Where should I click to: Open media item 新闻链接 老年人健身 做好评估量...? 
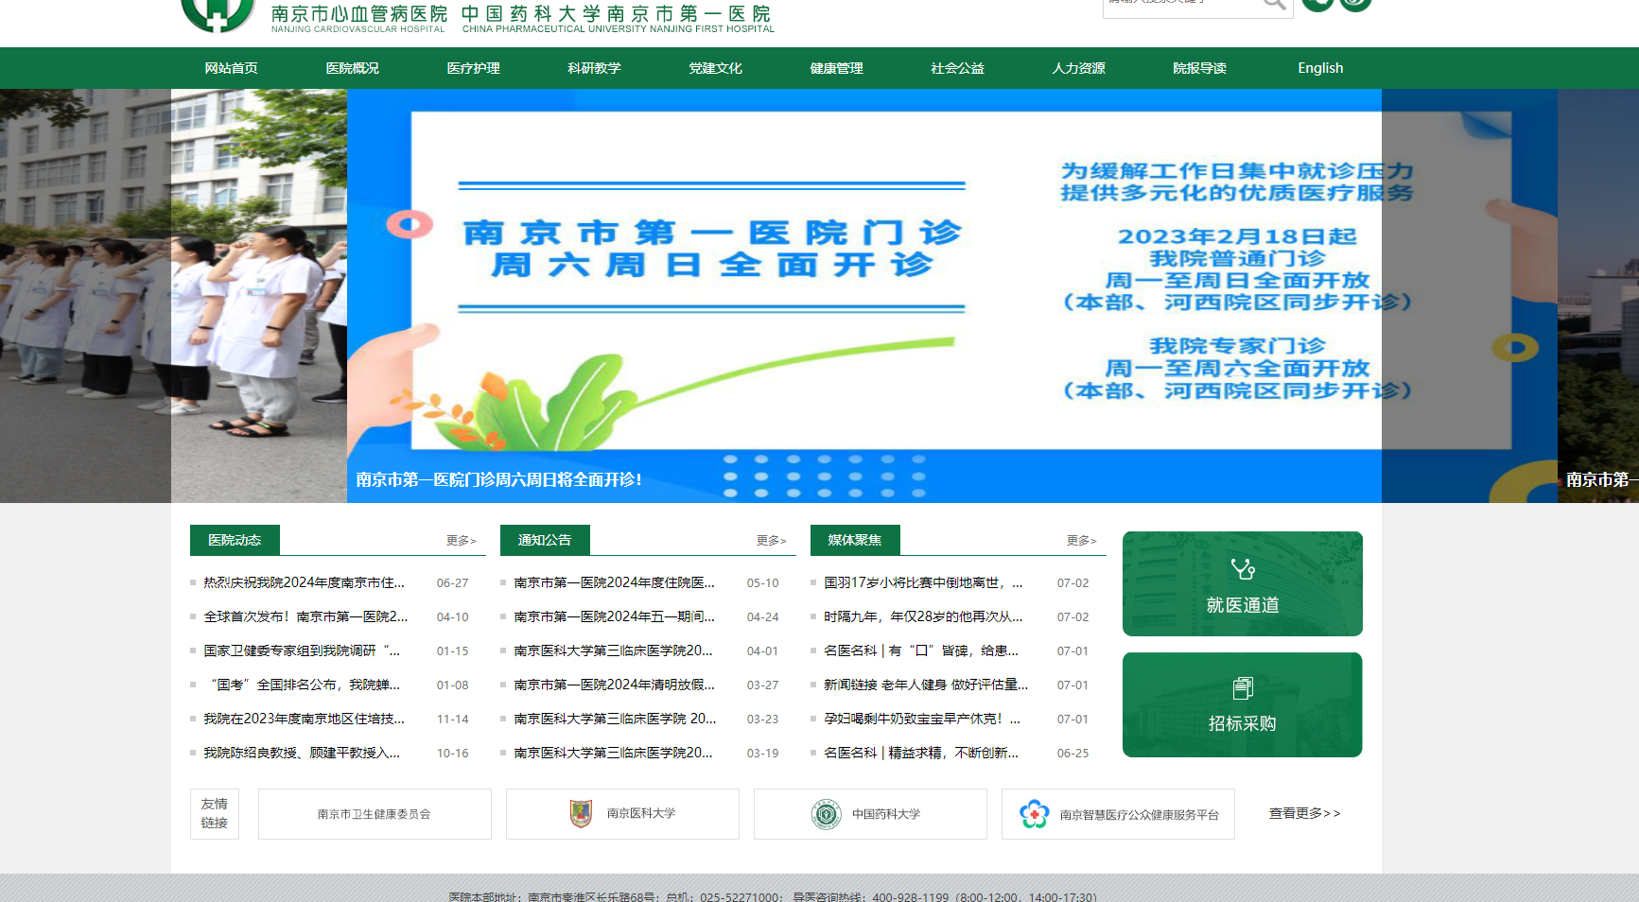(926, 685)
